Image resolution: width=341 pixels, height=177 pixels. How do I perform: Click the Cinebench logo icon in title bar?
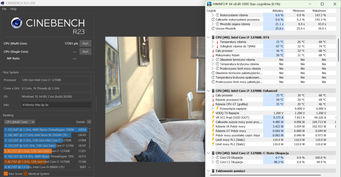pyautogui.click(x=3, y=3)
